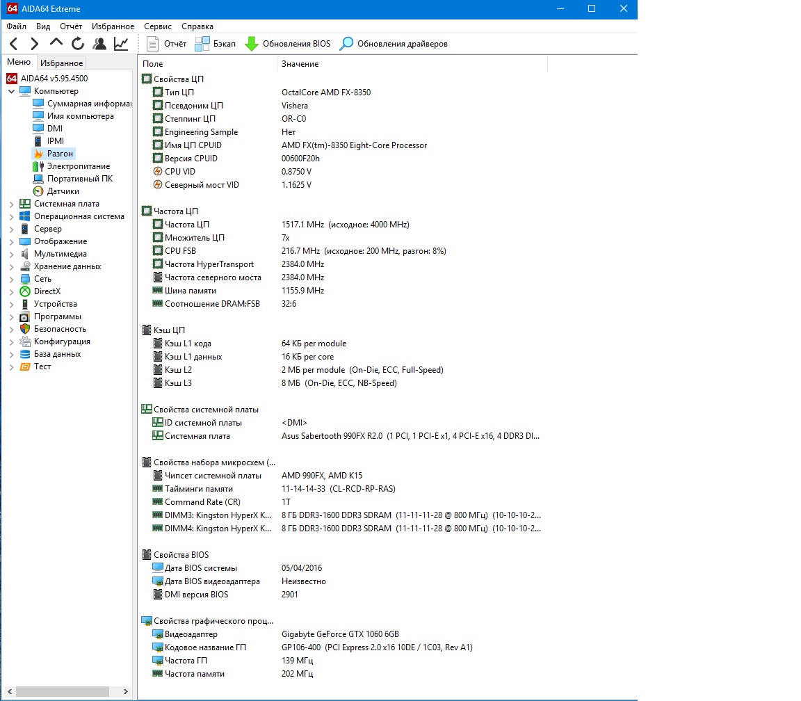
Task: Click the Операционная система Windows icon
Action: [25, 216]
